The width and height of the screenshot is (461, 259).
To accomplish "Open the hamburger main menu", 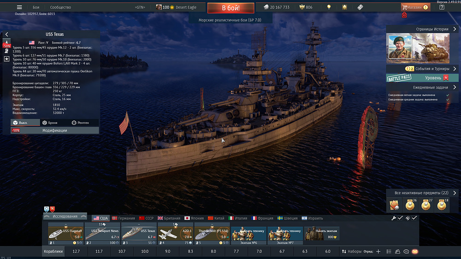I will click(19, 7).
